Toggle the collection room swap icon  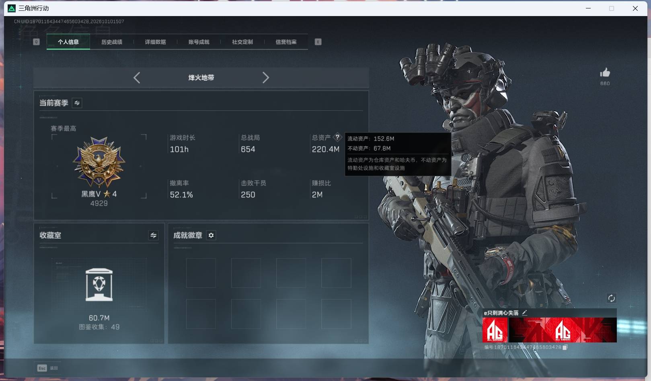[x=153, y=235]
